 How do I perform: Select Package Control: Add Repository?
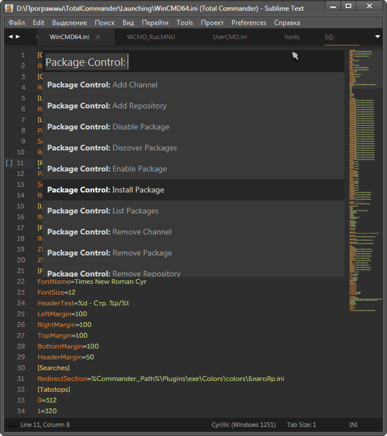click(x=194, y=106)
